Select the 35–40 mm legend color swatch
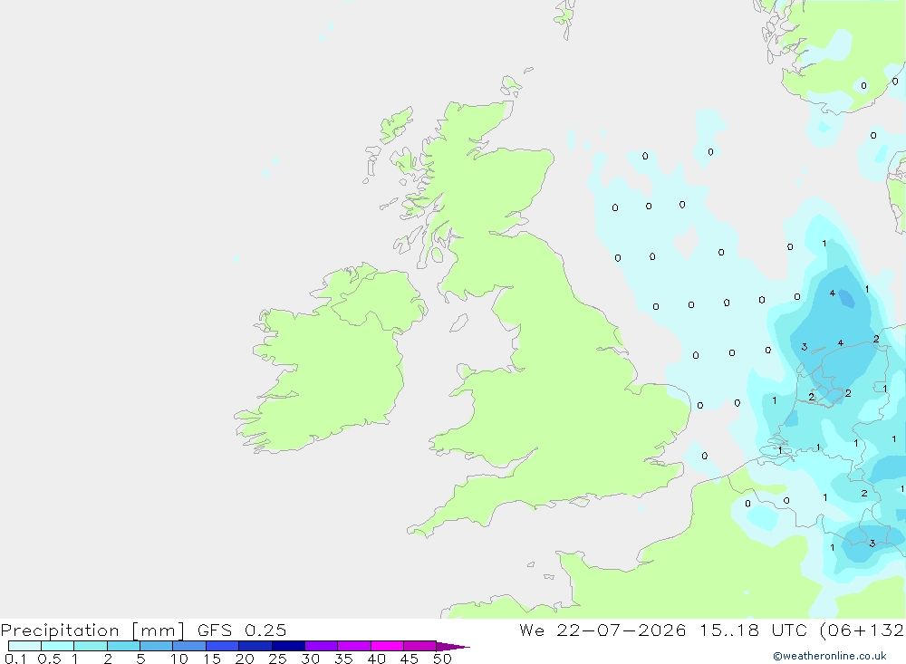Viewport: 906px width, 664px height. tap(354, 646)
